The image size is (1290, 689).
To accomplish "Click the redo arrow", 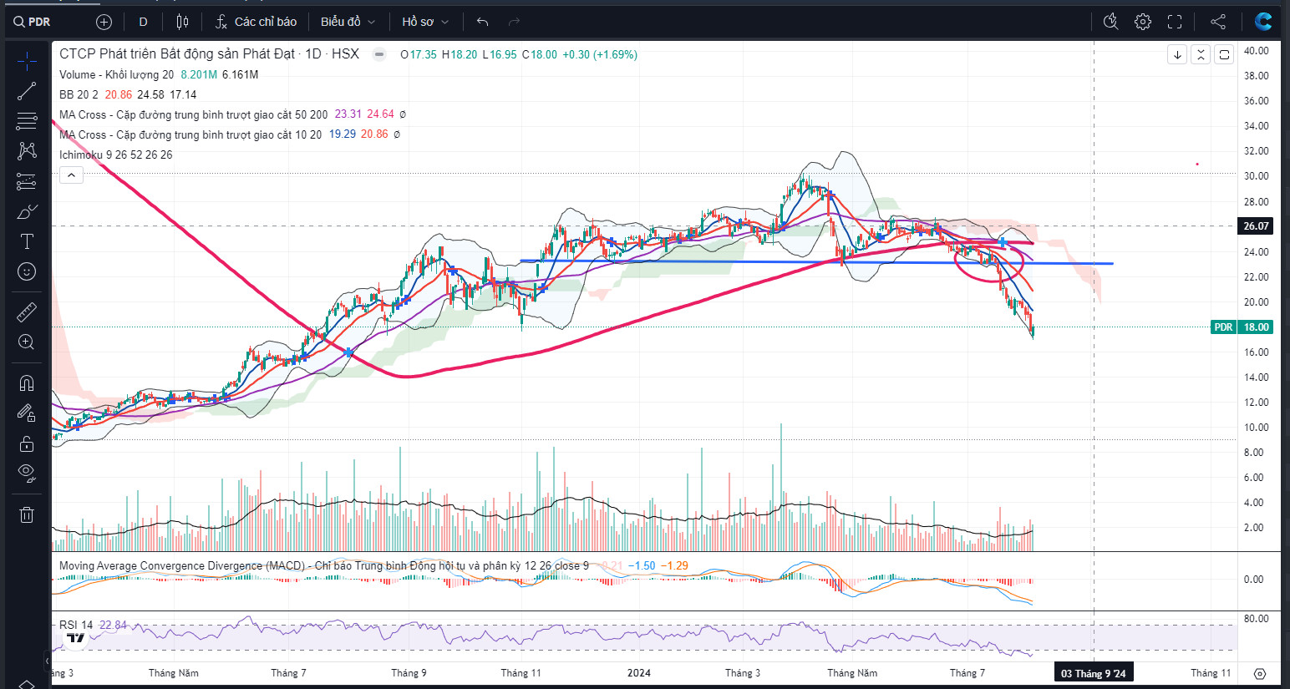I will tap(515, 22).
